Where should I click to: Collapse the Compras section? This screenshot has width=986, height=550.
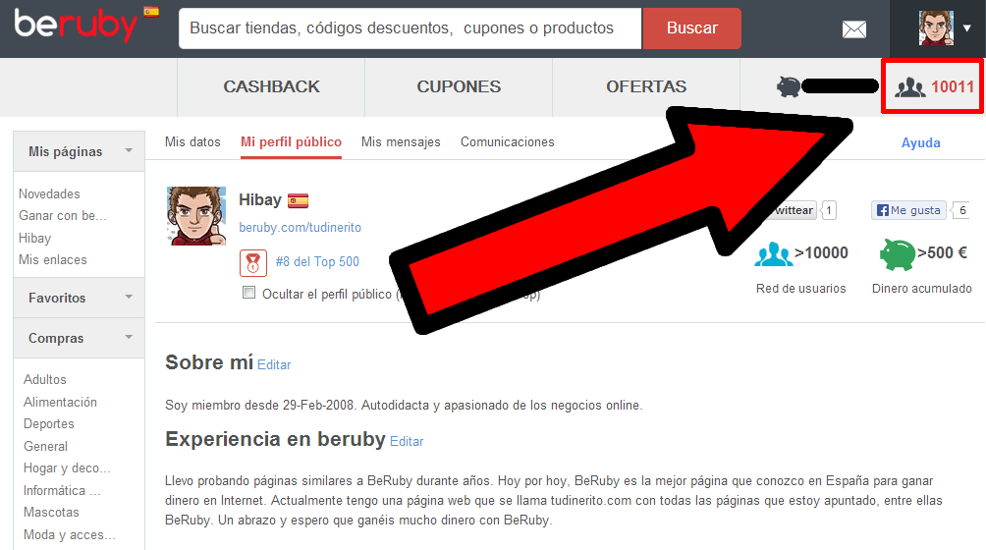point(80,338)
